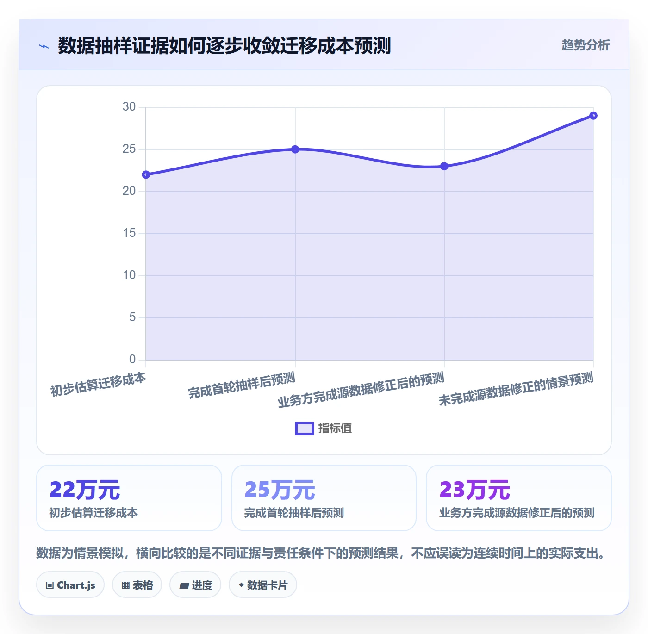Click the x-axis label 未完成源数据修正的情景预测
The width and height of the screenshot is (648, 634).
(516, 389)
